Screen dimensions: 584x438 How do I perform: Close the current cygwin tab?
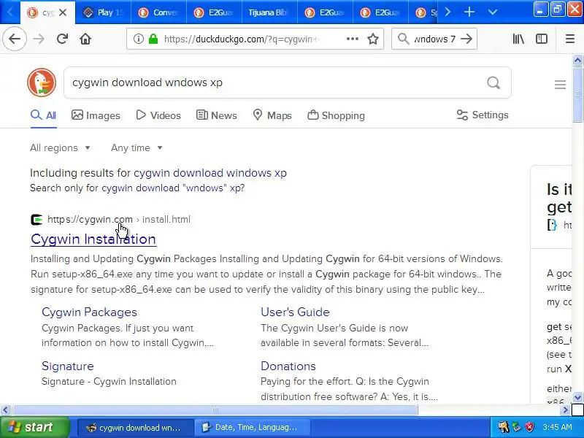(63, 12)
